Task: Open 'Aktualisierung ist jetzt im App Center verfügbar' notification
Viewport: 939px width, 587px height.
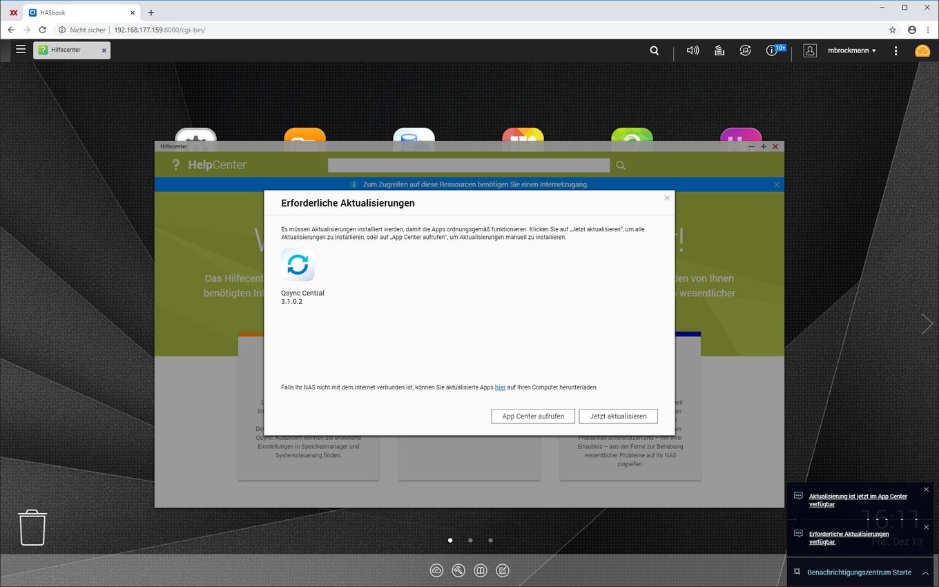Action: (858, 500)
